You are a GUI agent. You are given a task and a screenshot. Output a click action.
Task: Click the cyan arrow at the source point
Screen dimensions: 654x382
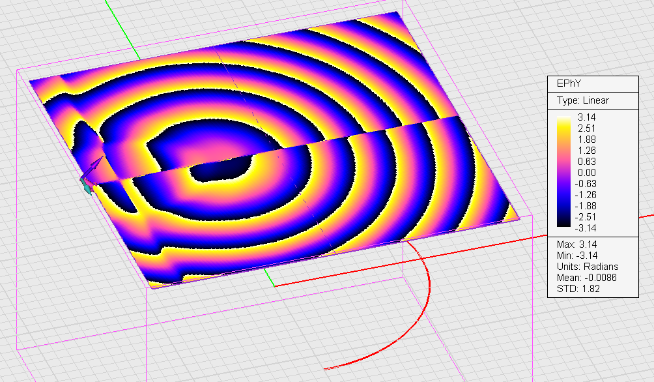click(86, 187)
